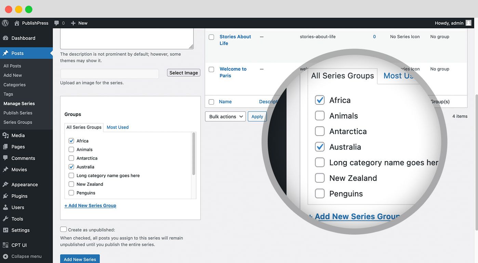Open the Bulk actions dropdown
478x263 pixels.
point(225,116)
